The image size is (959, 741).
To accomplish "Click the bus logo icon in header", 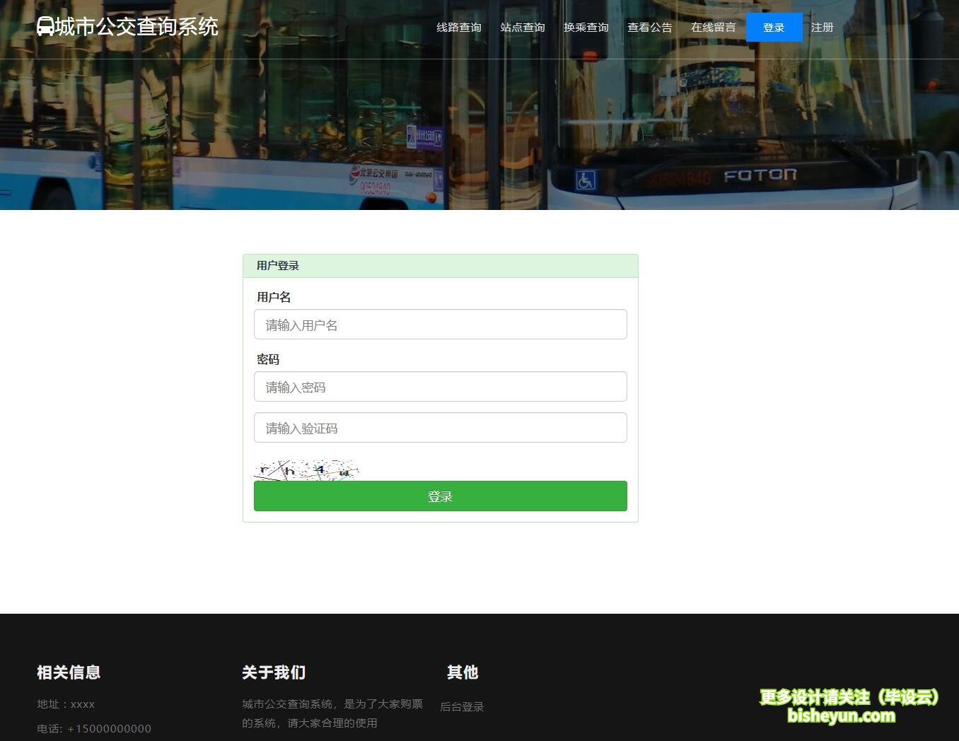I will pyautogui.click(x=45, y=27).
